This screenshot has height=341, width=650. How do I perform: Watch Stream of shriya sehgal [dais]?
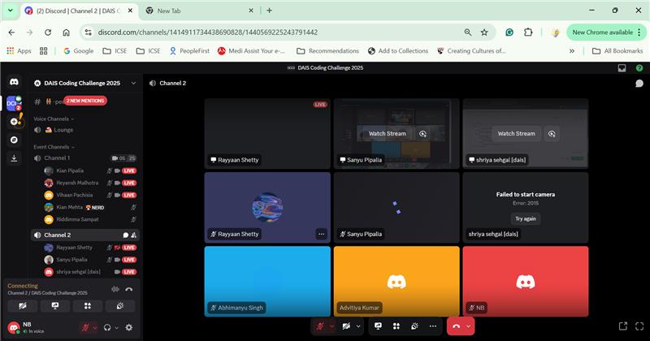516,134
